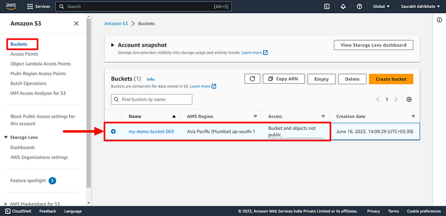Open the my-demo-bucket-003 link
The width and height of the screenshot is (446, 216).
(x=151, y=131)
